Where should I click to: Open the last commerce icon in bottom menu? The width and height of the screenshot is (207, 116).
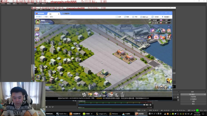(x=123, y=94)
